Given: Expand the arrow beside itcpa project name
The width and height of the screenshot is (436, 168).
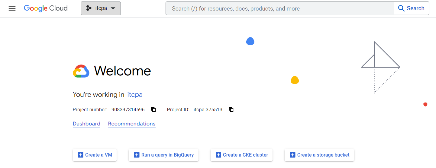Looking at the screenshot, I should click(113, 8).
